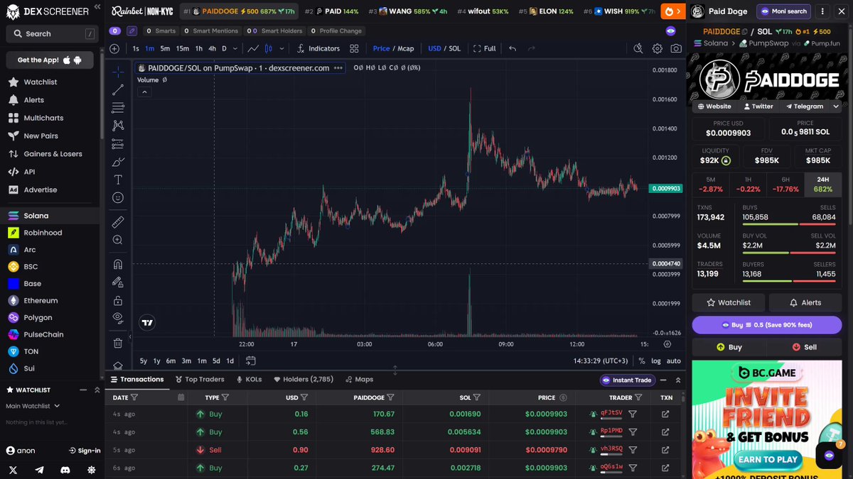Open Watchlist in the left sidebar
Image resolution: width=853 pixels, height=479 pixels.
click(x=41, y=82)
